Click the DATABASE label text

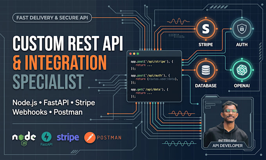pos(206,86)
